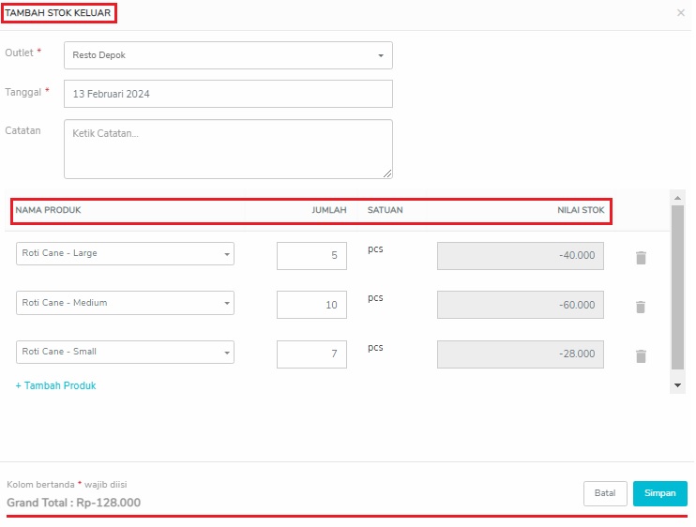696x527 pixels.
Task: Click the Tanggal date field
Action: [x=228, y=94]
